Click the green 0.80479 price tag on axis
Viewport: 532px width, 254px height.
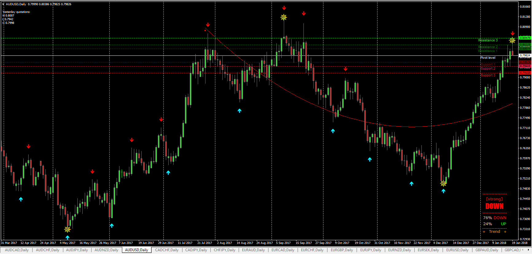[x=525, y=38]
